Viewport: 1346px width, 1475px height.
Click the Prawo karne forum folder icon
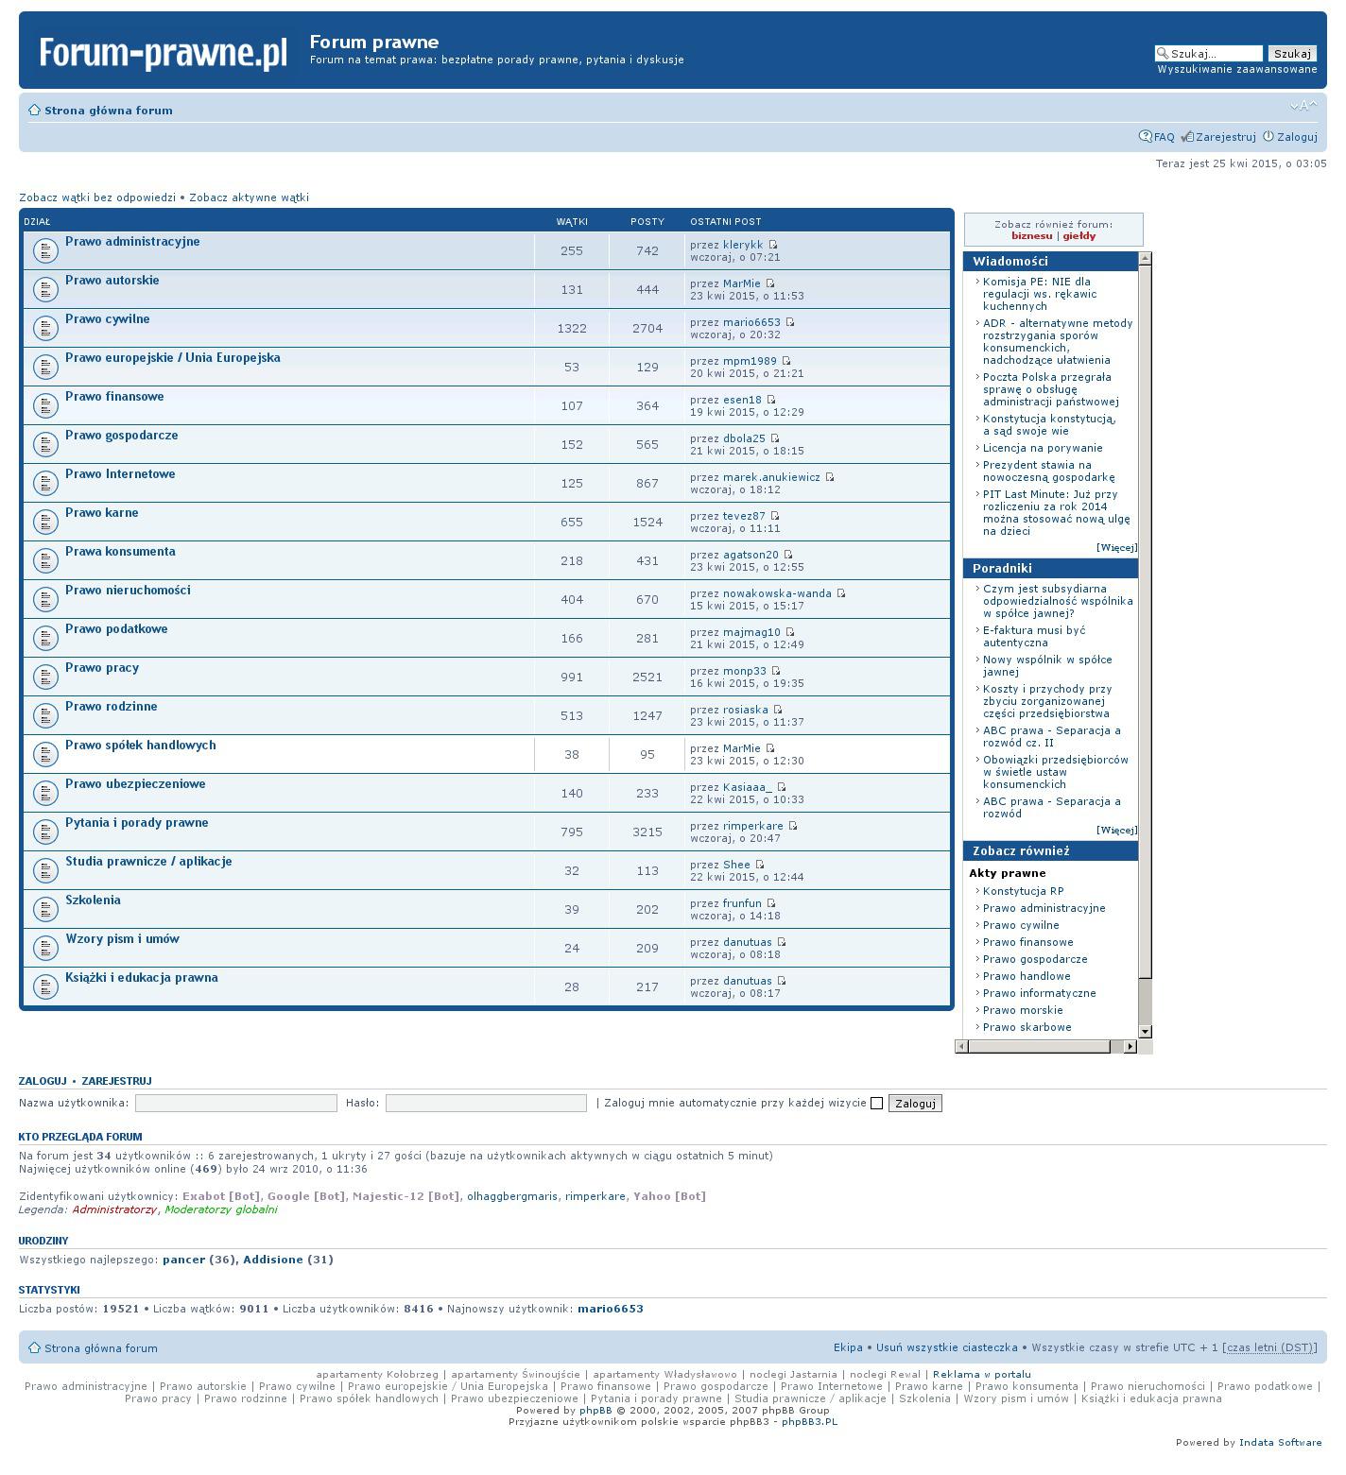(x=45, y=522)
